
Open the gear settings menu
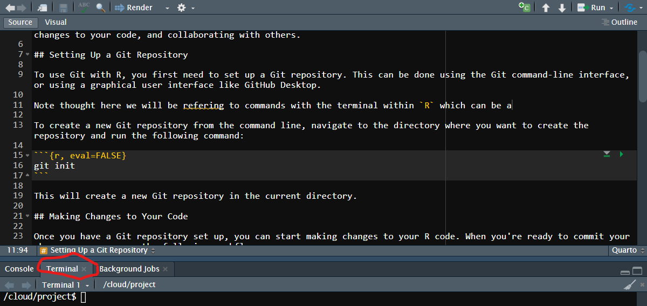pos(182,8)
